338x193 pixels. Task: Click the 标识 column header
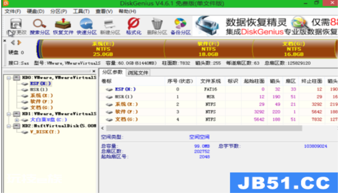pos(233,82)
